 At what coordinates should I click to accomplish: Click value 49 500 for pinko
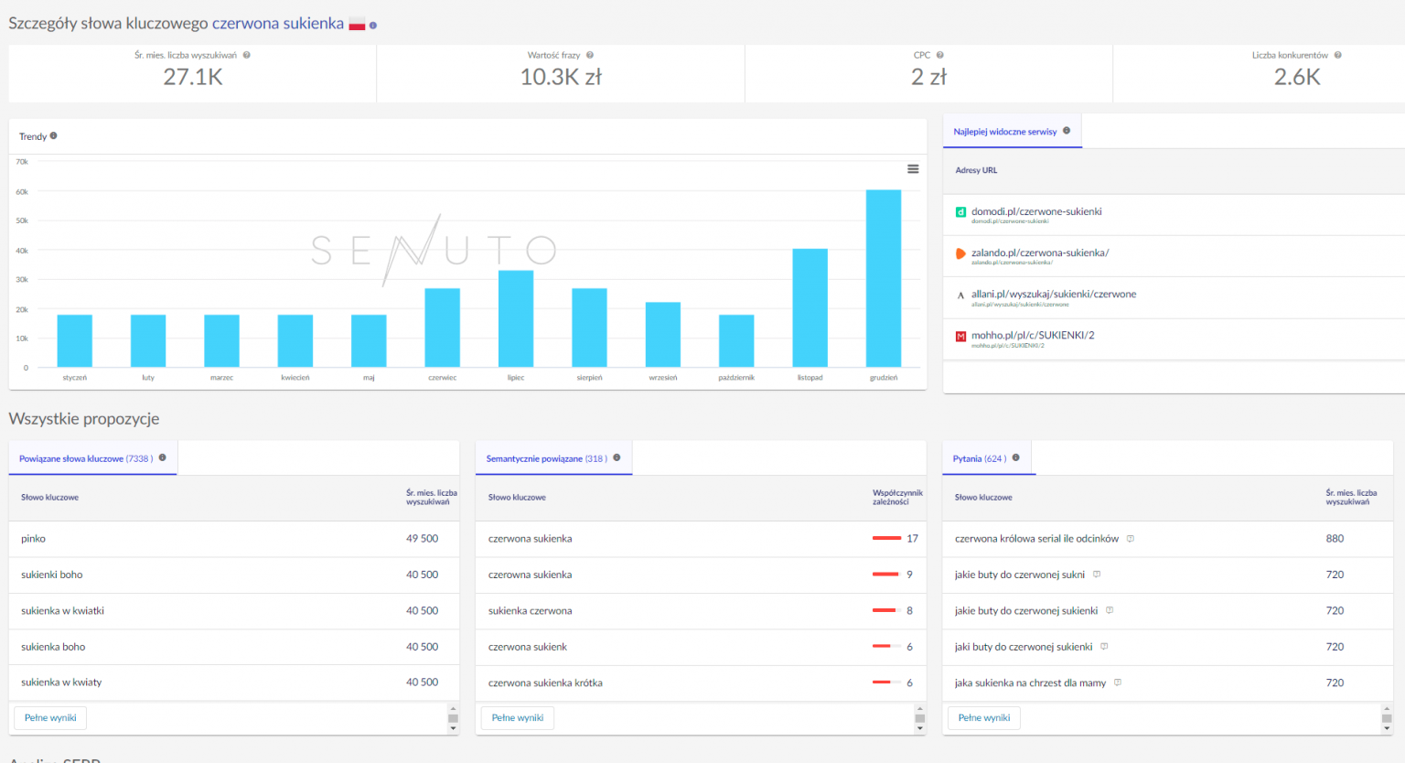tap(423, 538)
